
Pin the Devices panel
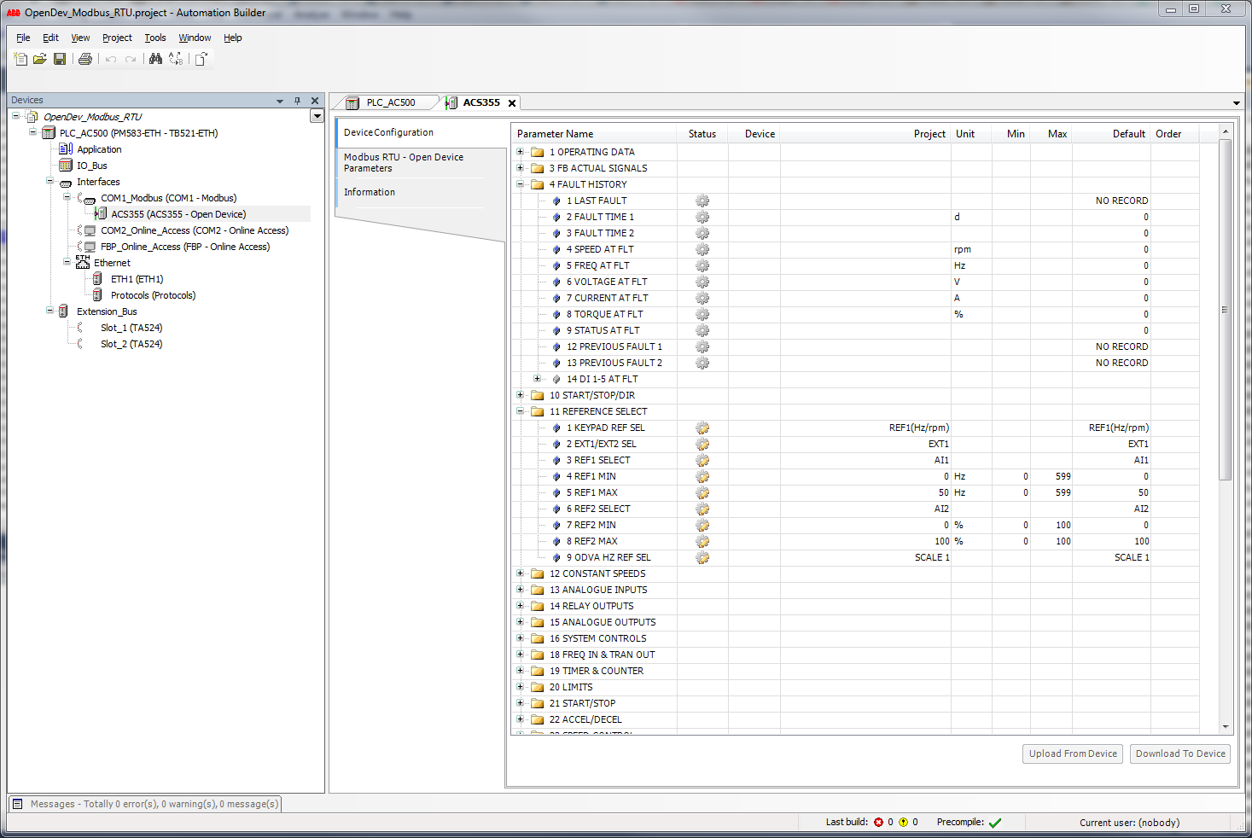coord(297,101)
